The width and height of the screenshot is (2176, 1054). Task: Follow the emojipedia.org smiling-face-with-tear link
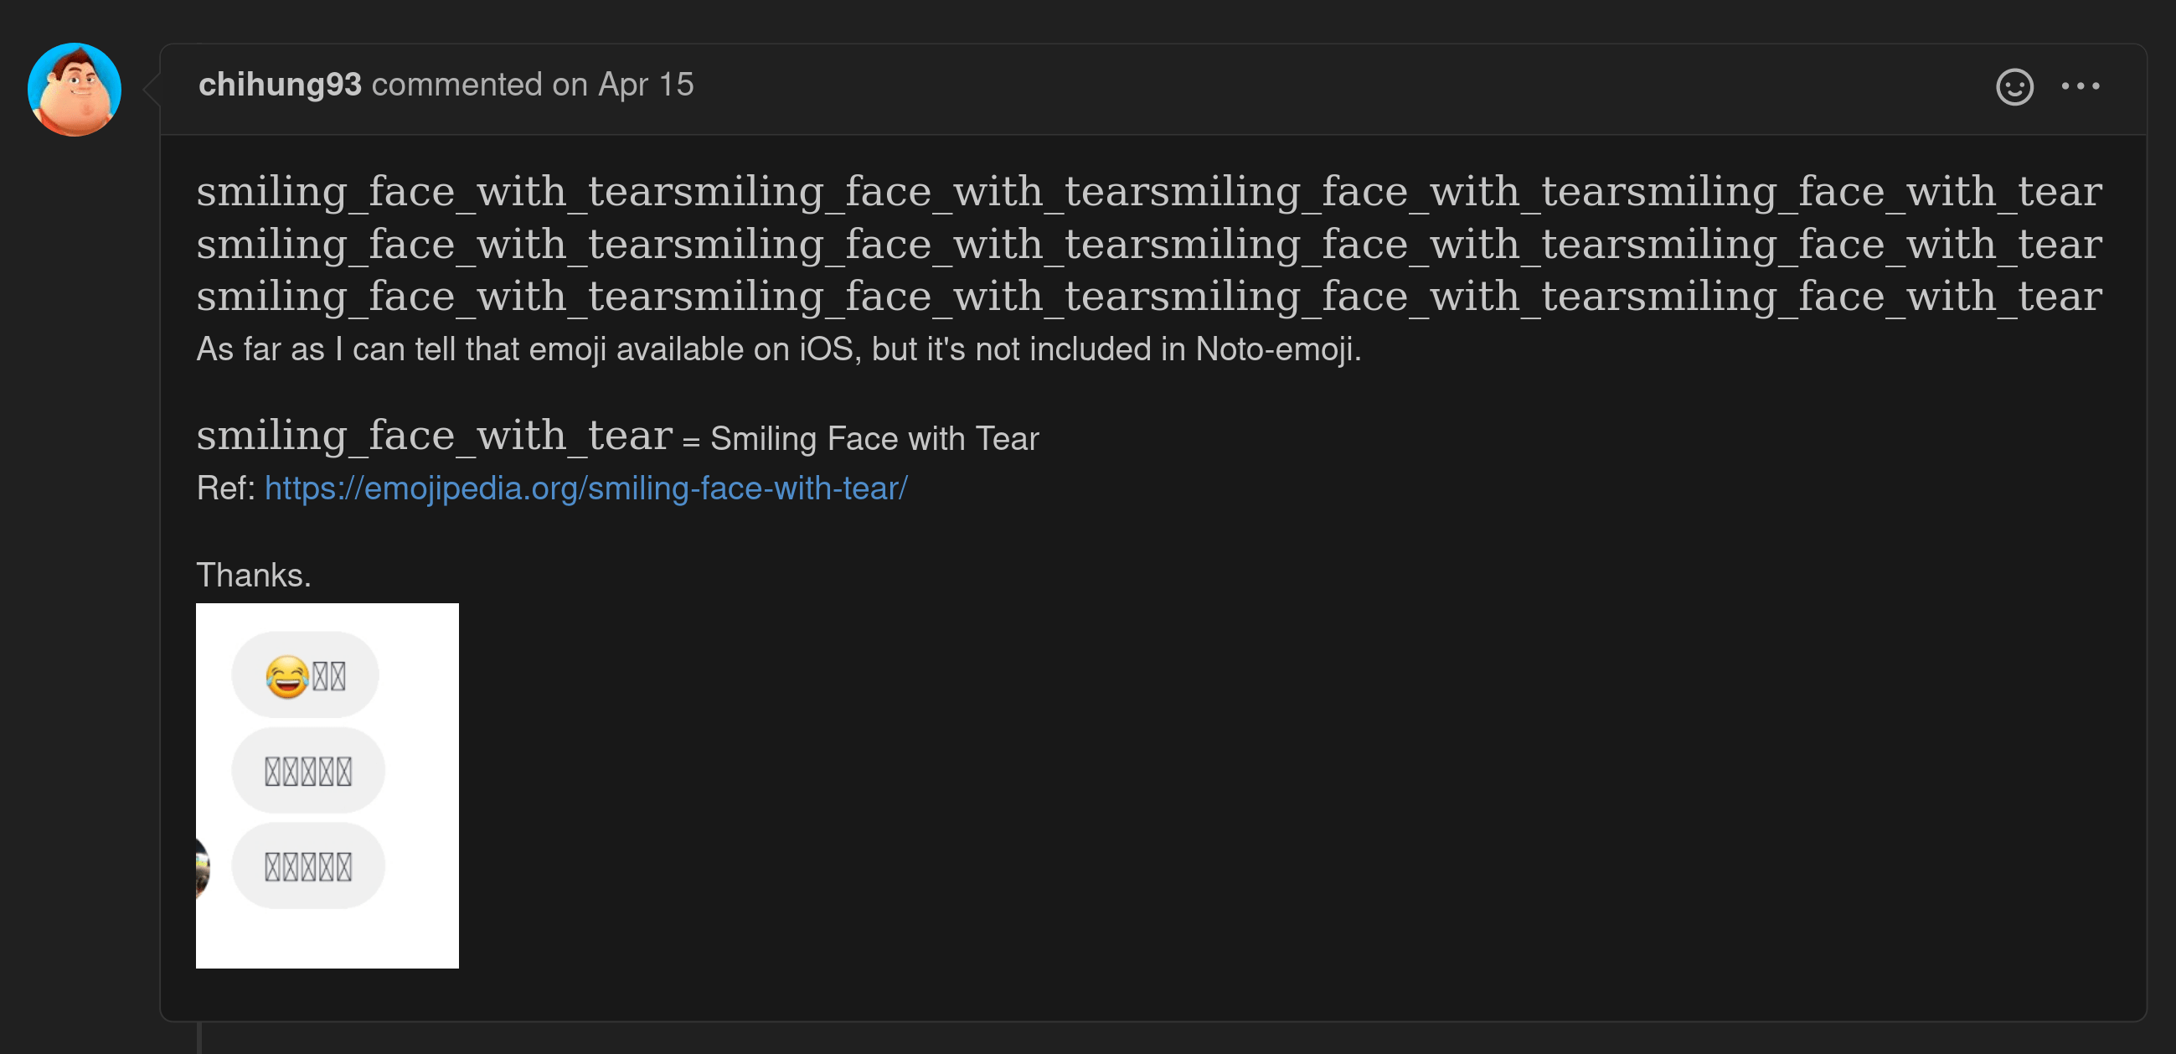click(585, 488)
